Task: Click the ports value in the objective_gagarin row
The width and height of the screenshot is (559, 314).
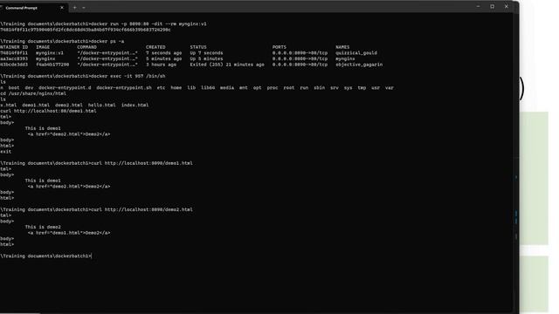Action: pos(300,65)
